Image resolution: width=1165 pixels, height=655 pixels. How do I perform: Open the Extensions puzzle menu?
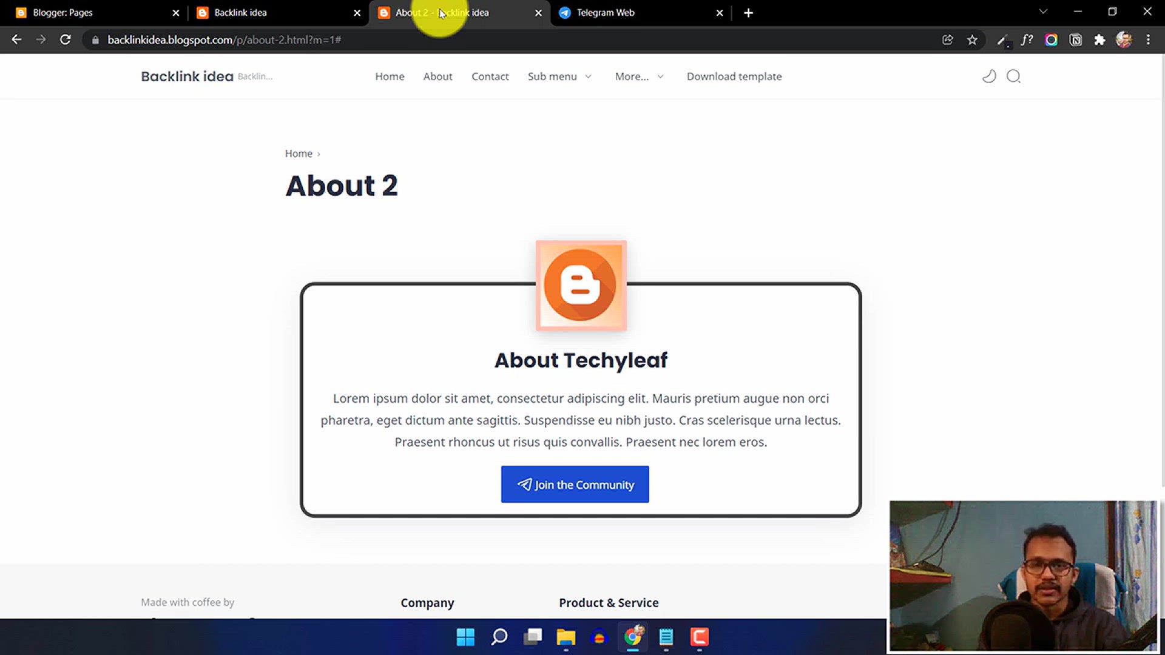[1099, 40]
